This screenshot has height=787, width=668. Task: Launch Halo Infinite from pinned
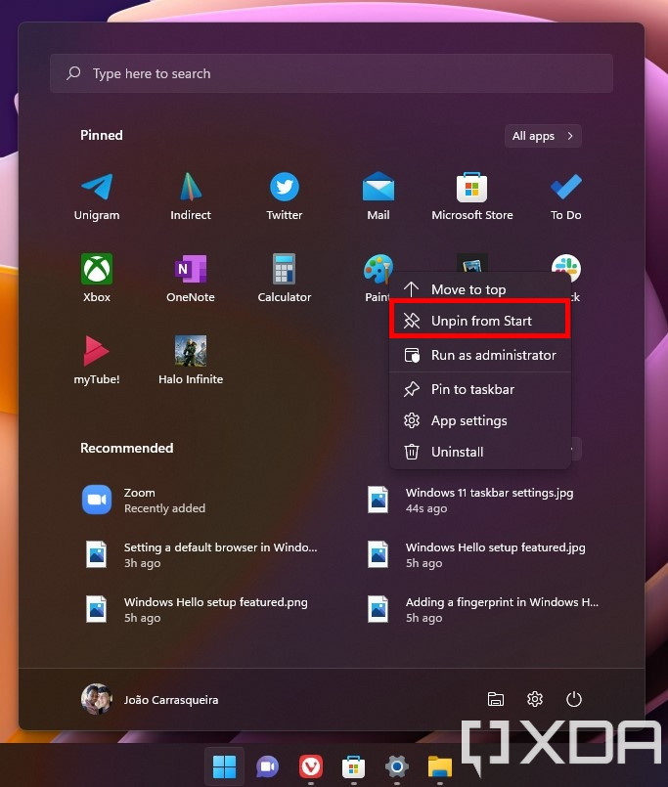click(x=191, y=360)
